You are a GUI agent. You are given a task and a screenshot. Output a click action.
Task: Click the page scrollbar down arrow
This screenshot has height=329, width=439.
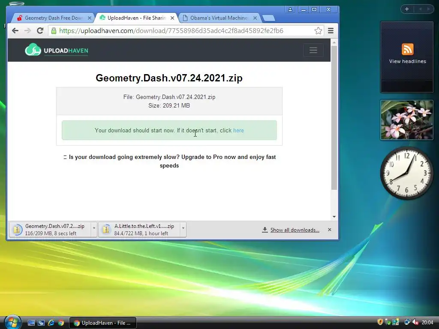[334, 216]
